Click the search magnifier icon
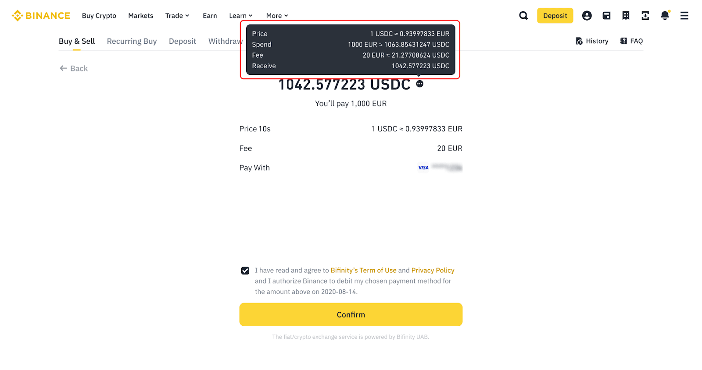Image resolution: width=702 pixels, height=370 pixels. [523, 16]
